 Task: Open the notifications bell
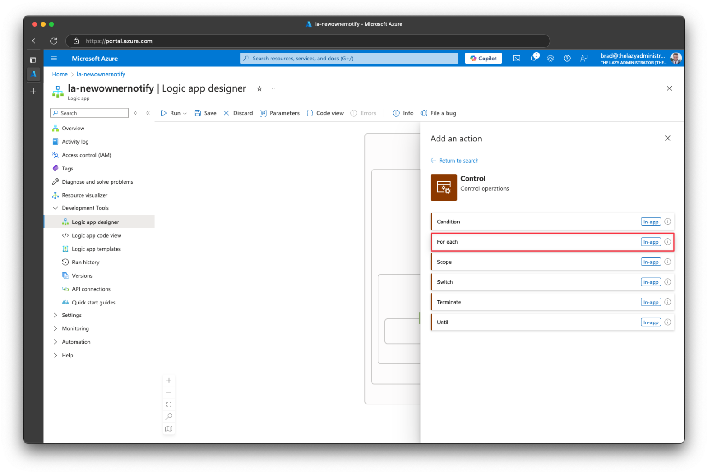click(534, 58)
